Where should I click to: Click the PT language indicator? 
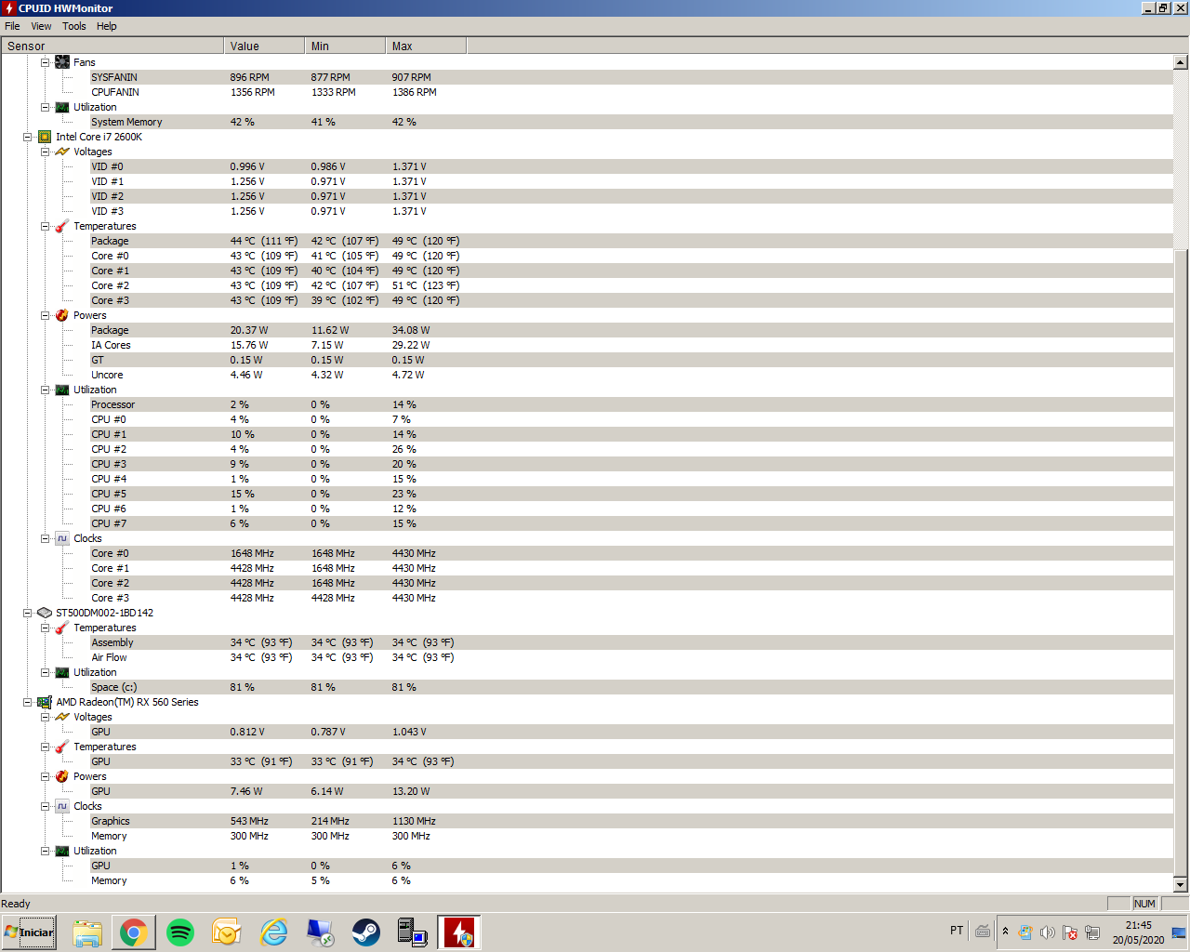click(957, 931)
